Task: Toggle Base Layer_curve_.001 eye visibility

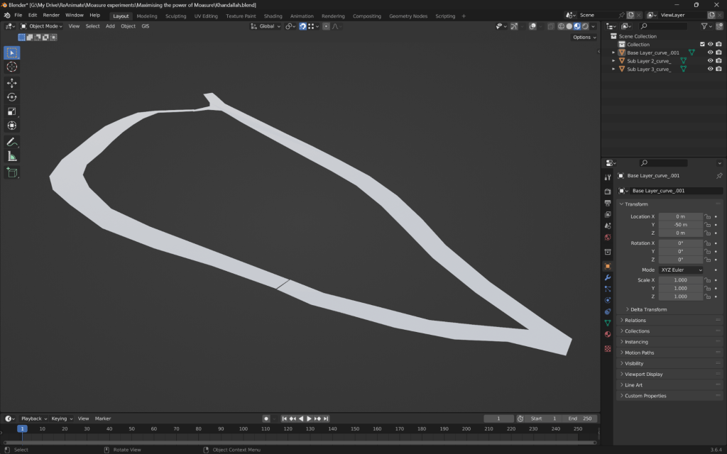Action: coord(710,52)
